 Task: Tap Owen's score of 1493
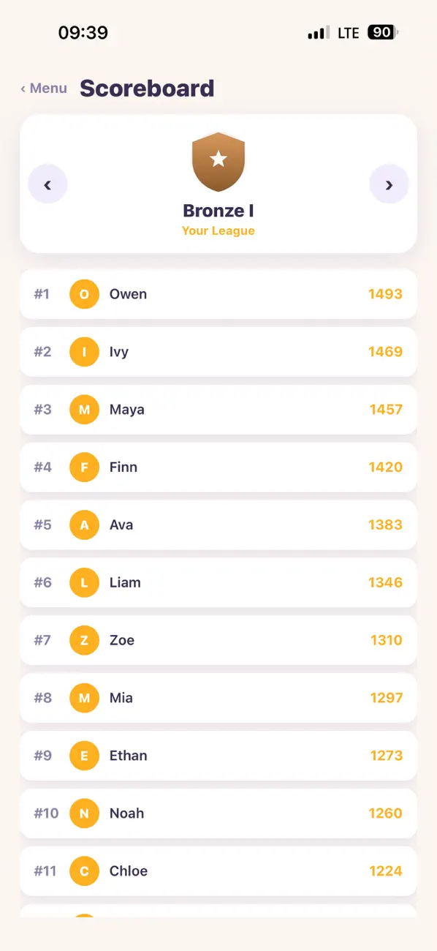(x=385, y=294)
